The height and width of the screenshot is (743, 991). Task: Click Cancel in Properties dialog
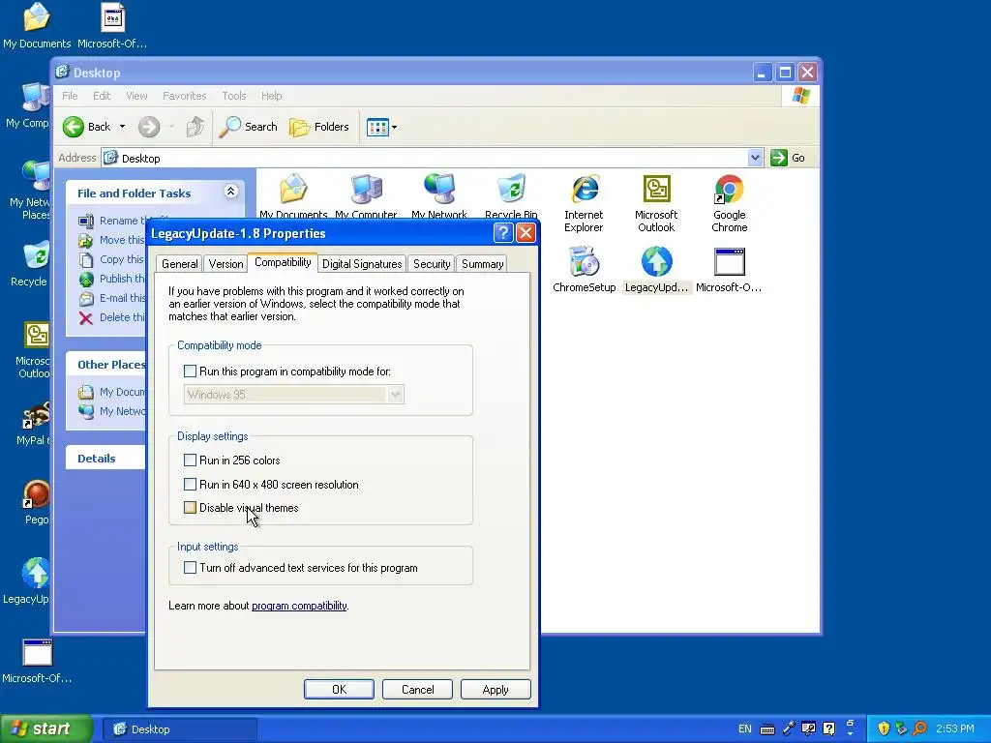(x=417, y=689)
